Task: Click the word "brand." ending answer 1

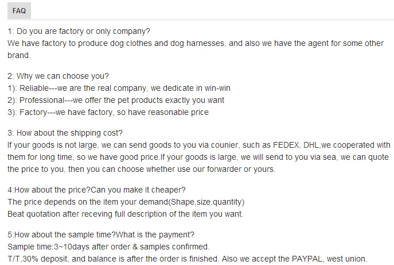Action: [x=18, y=56]
